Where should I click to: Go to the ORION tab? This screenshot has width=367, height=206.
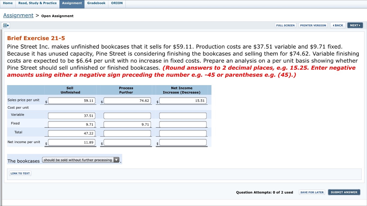coord(117,3)
